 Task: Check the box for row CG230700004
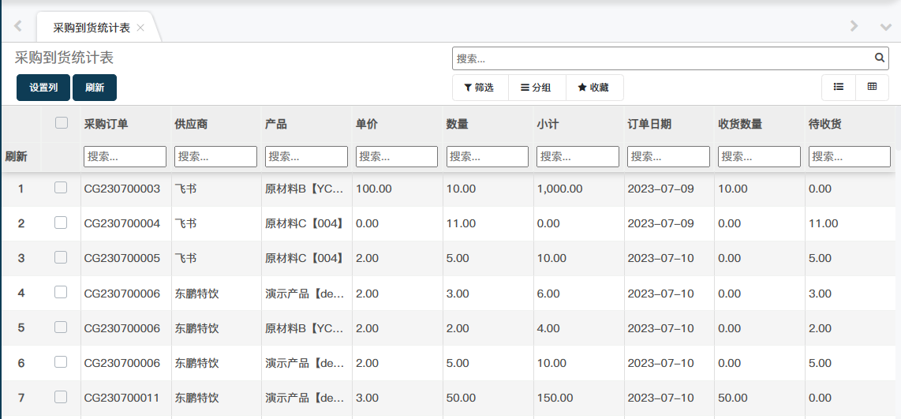click(x=61, y=223)
